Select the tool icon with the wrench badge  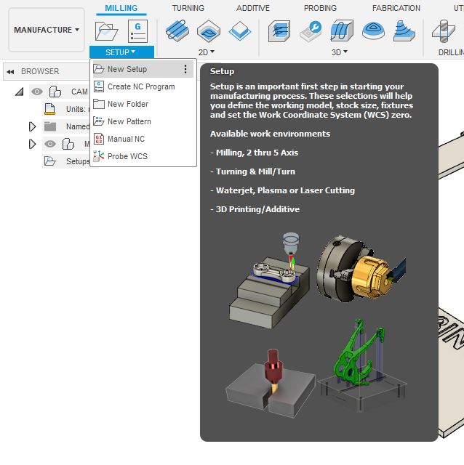pyautogui.click(x=311, y=31)
